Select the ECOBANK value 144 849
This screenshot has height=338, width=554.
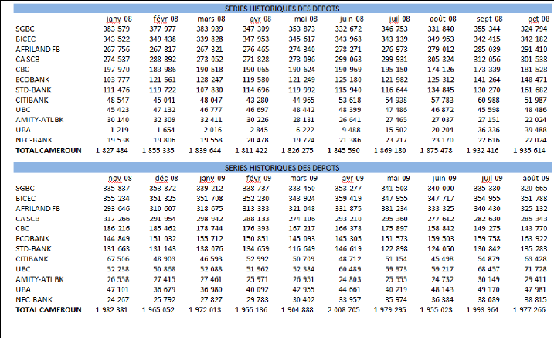pos(117,239)
